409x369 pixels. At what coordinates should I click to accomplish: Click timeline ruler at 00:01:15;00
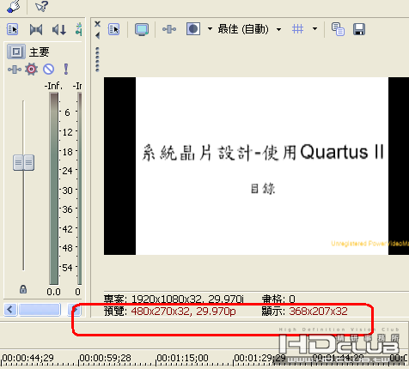tap(182, 358)
